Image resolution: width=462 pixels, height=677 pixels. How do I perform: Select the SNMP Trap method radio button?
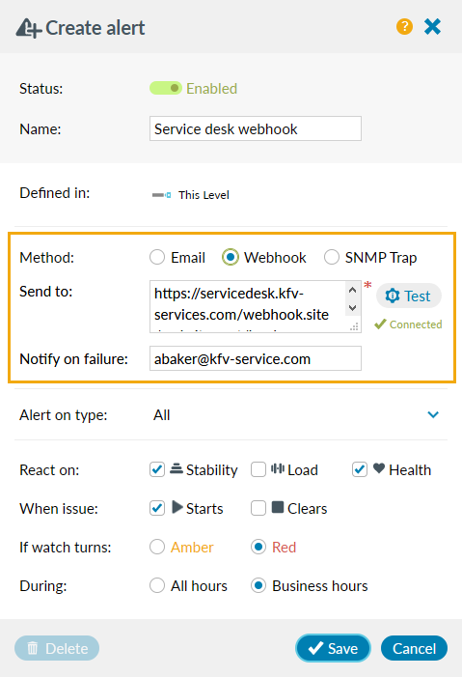pyautogui.click(x=331, y=257)
